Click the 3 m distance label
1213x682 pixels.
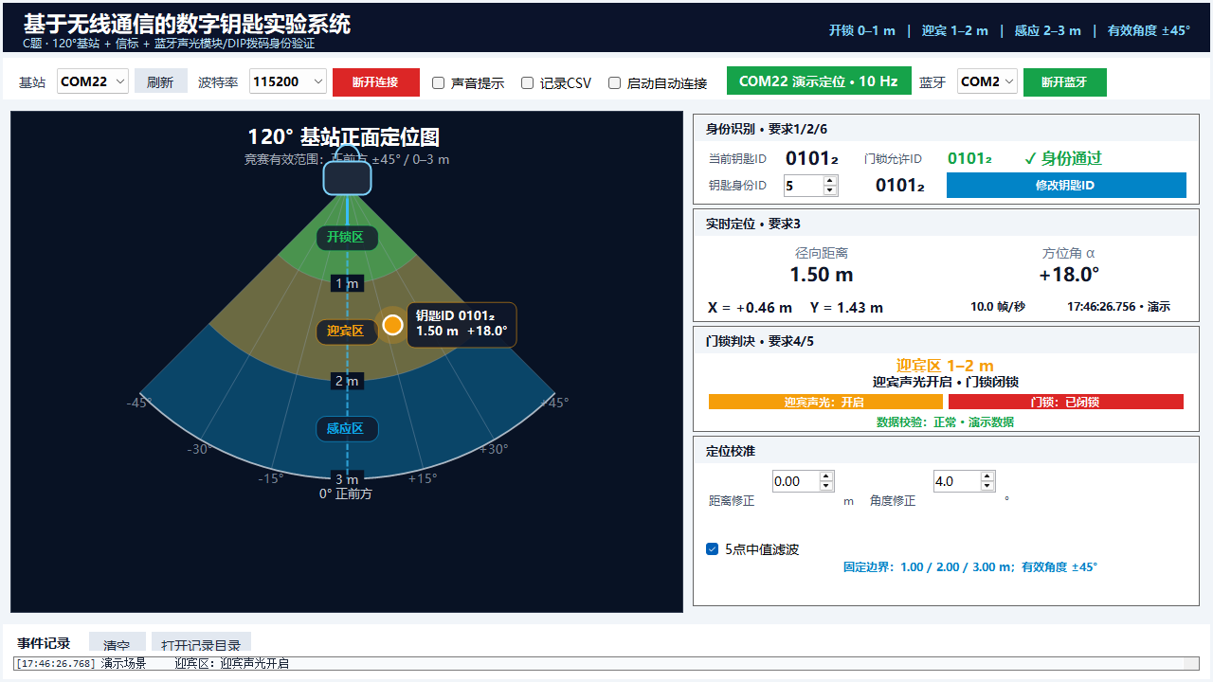(x=347, y=479)
